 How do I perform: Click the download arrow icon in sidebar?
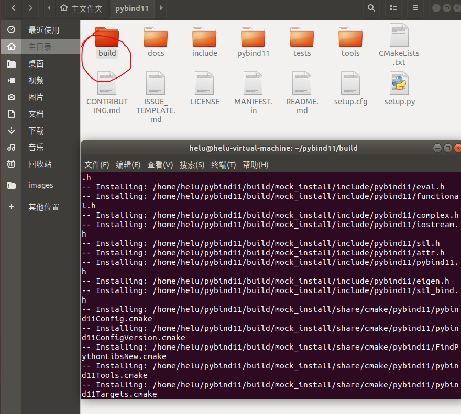click(x=11, y=130)
